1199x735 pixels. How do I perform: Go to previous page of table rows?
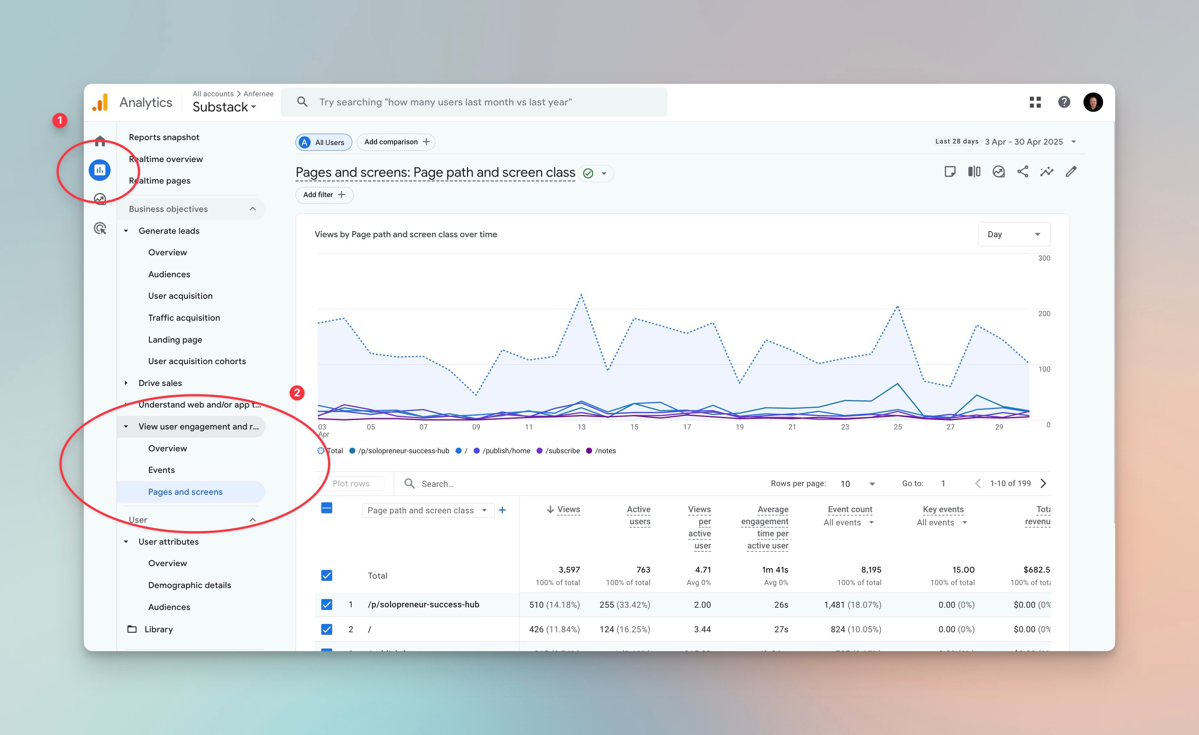pyautogui.click(x=978, y=483)
